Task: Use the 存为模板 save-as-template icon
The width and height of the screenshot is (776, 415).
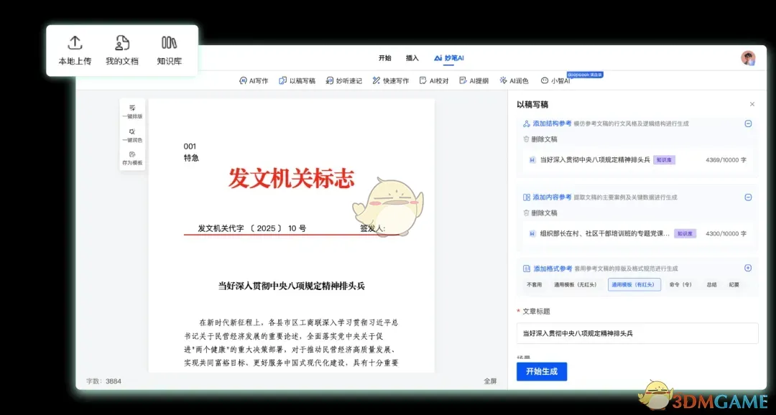Action: (x=132, y=158)
